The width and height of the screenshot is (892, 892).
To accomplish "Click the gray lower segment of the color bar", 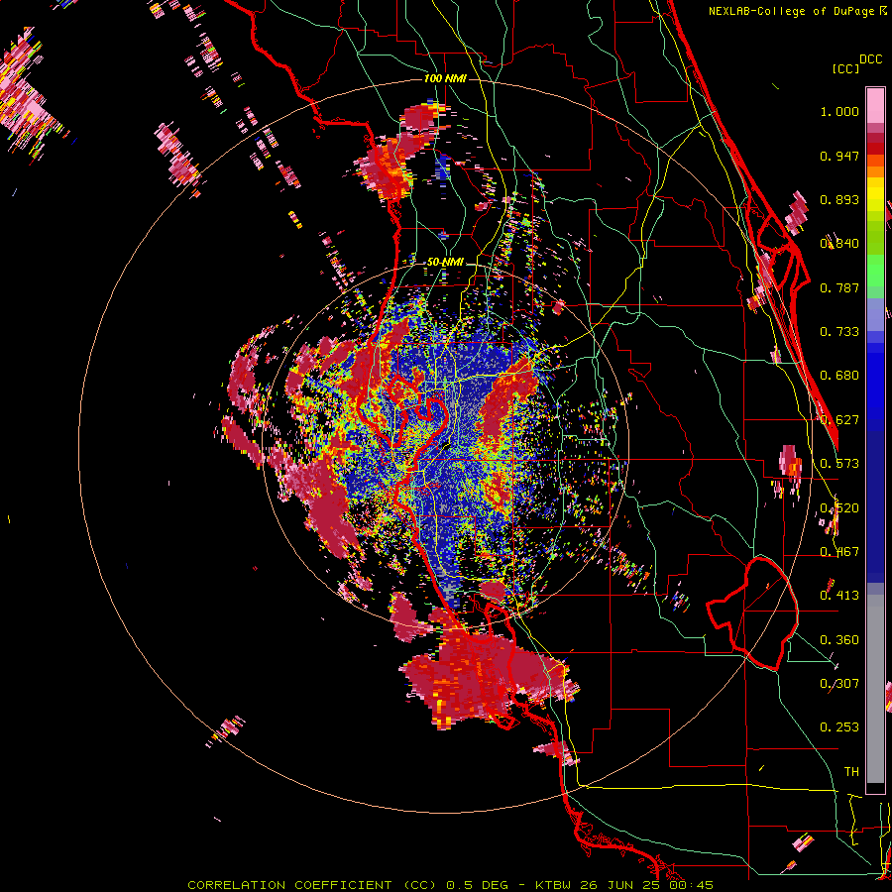I will (875, 689).
